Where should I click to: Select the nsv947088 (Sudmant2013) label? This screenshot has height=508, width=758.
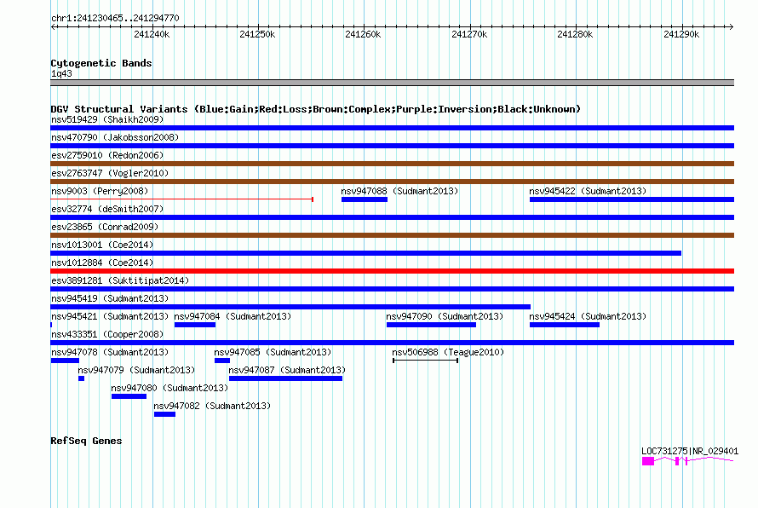(x=399, y=191)
